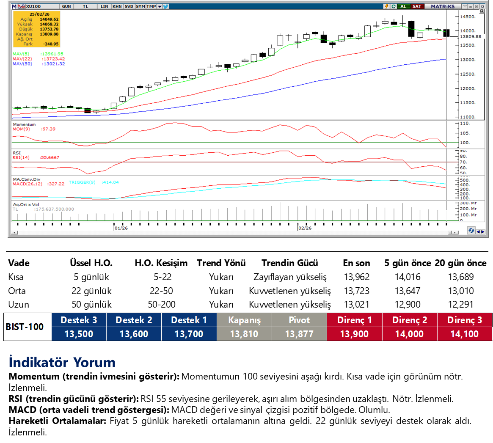The height and width of the screenshot is (443, 493).
Task: Click the chart icon beside XU100
Action: [22, 6]
